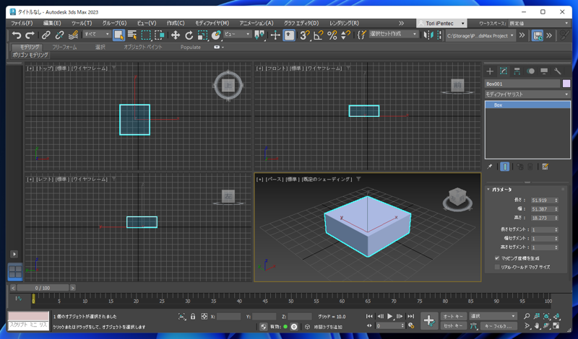This screenshot has width=578, height=339.
Task: Open the レンダリング(R) menu
Action: click(344, 23)
